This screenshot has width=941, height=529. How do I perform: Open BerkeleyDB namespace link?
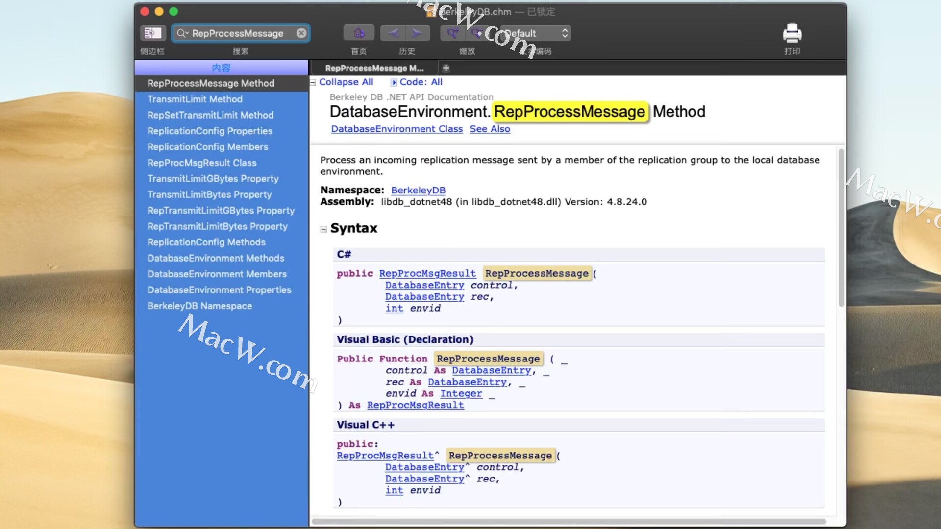pyautogui.click(x=418, y=190)
